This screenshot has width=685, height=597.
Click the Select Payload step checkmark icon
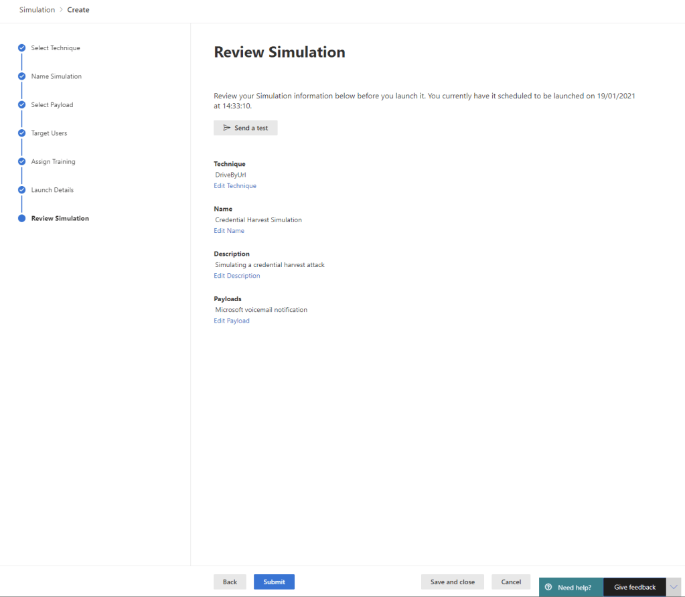(x=21, y=105)
